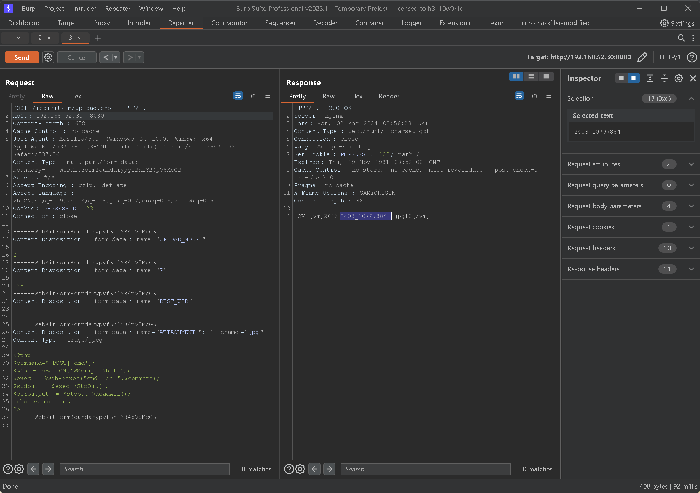Image resolution: width=700 pixels, height=493 pixels.
Task: Jump to next match in Request search
Action: 48,469
